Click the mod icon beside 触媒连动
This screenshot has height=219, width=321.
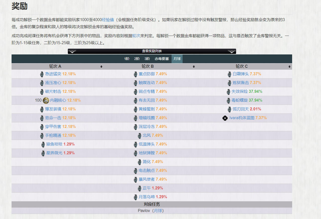pos(136,83)
